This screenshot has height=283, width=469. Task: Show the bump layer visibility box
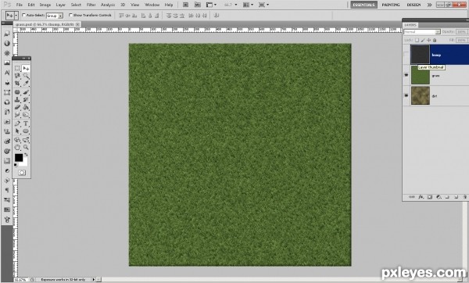(406, 55)
